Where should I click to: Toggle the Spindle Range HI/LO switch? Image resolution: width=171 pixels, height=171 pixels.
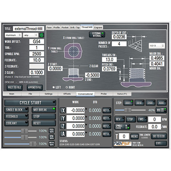point(122,127)
